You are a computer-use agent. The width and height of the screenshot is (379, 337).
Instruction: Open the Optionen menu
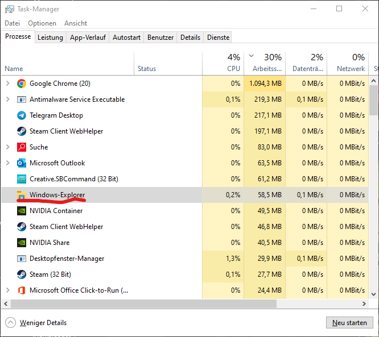point(42,23)
